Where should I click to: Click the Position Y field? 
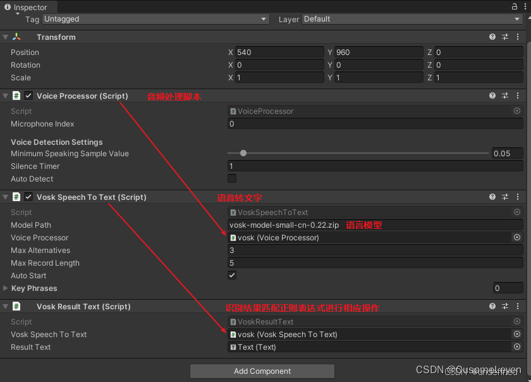pyautogui.click(x=379, y=52)
